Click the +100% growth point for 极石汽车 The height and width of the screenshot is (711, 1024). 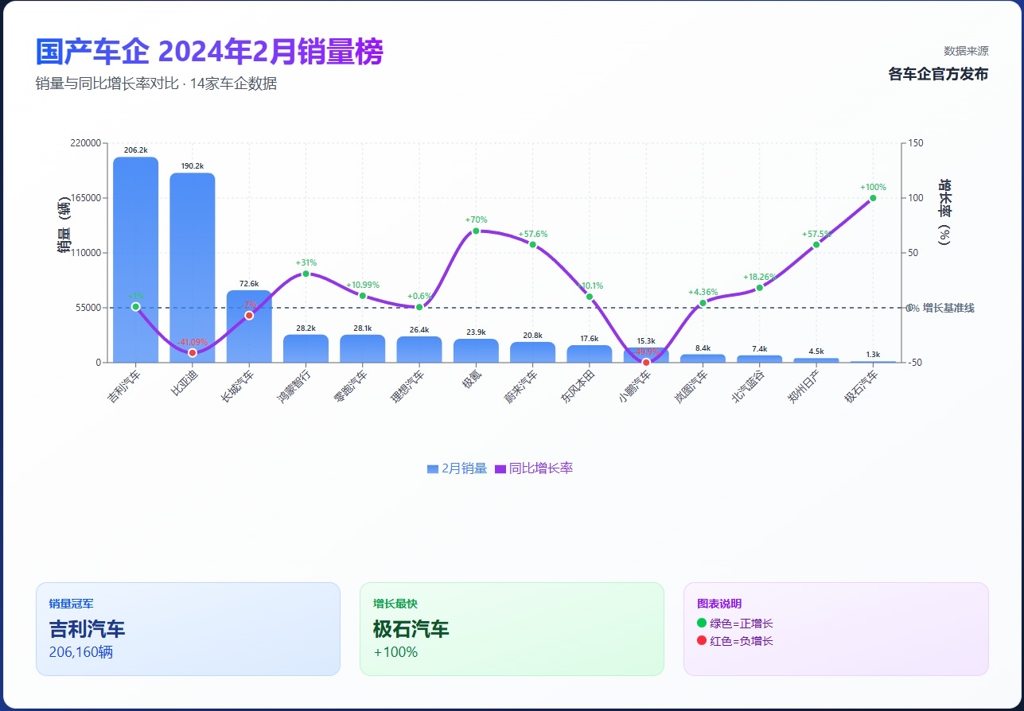tap(873, 198)
